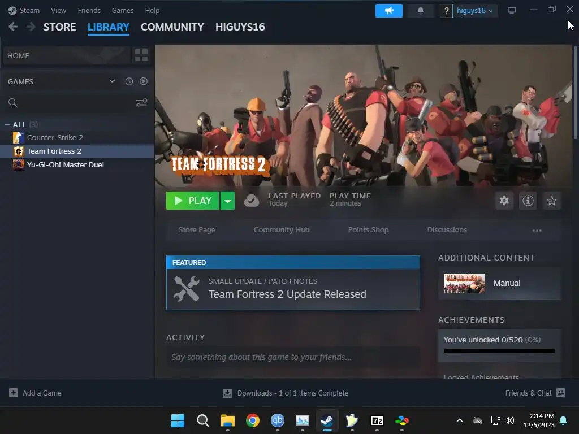This screenshot has height=434, width=579.
Task: Open the Games menu
Action: click(x=123, y=10)
